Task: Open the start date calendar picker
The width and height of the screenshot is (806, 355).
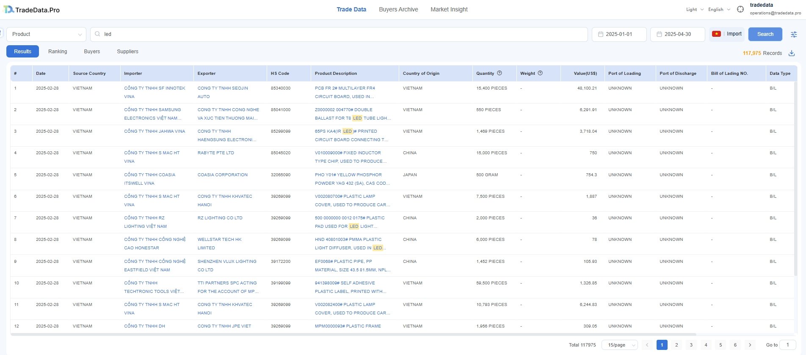Action: click(619, 34)
